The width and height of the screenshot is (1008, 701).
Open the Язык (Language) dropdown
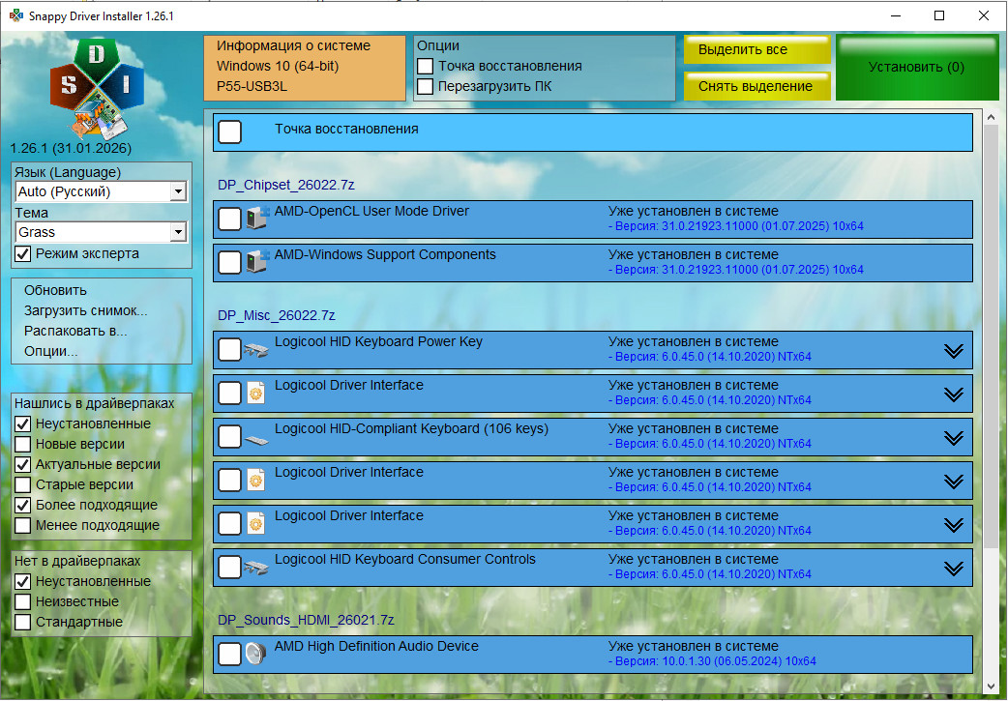(x=177, y=191)
